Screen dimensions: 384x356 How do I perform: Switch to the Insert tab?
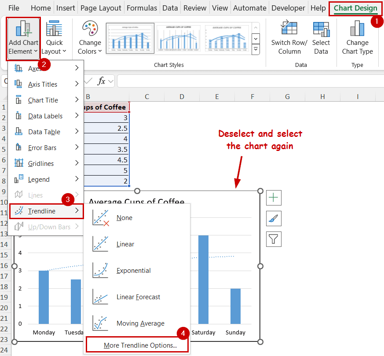(66, 8)
